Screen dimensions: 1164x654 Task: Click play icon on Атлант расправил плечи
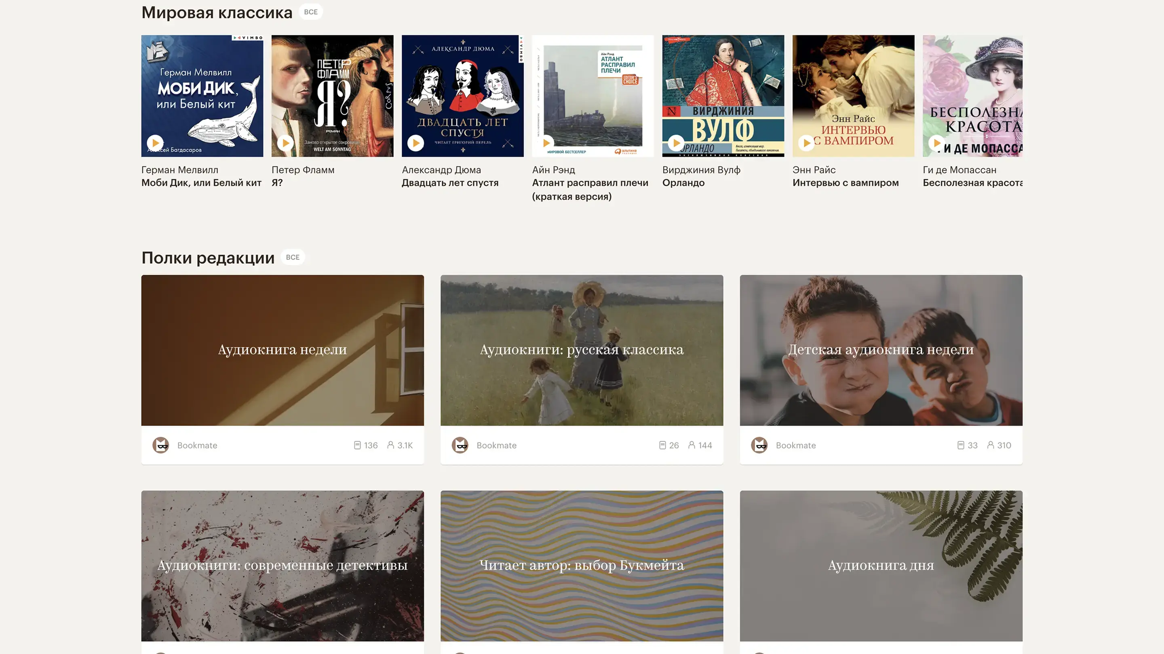coord(546,143)
